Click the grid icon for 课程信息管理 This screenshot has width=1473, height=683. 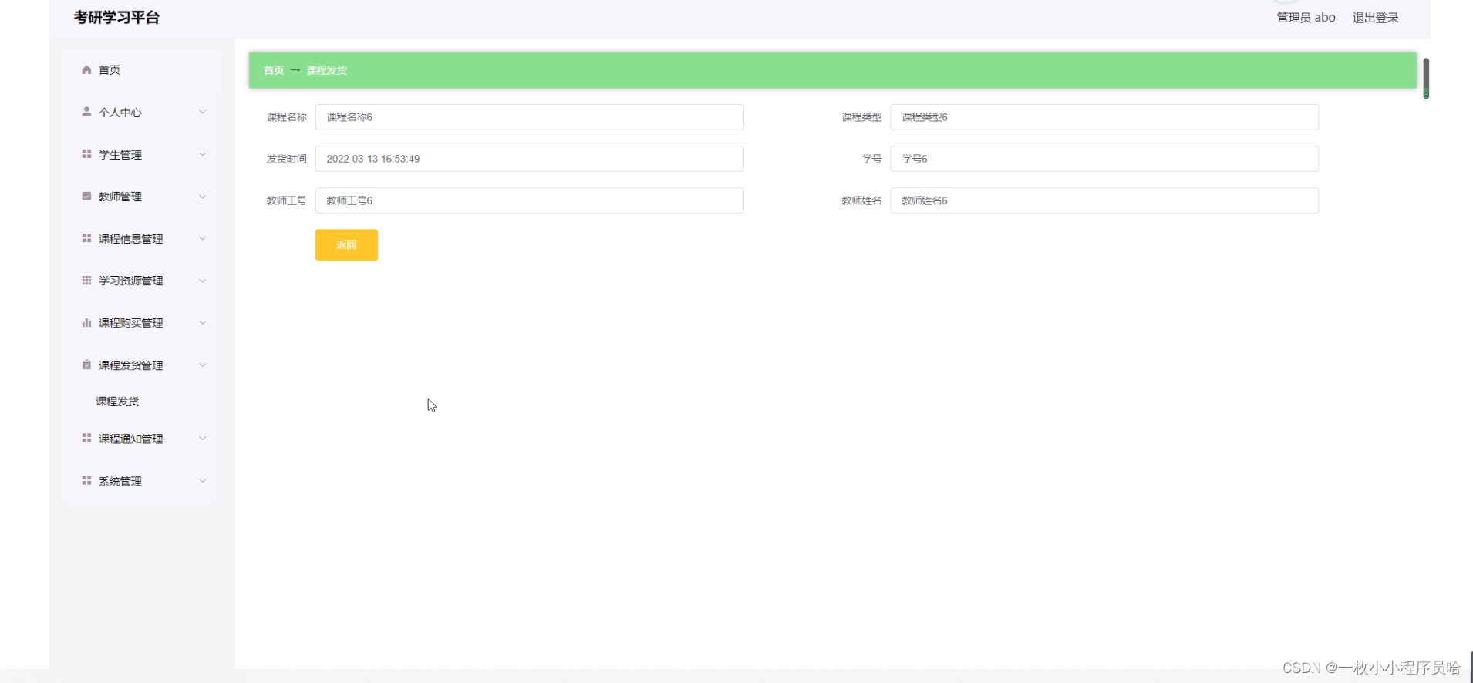[86, 238]
